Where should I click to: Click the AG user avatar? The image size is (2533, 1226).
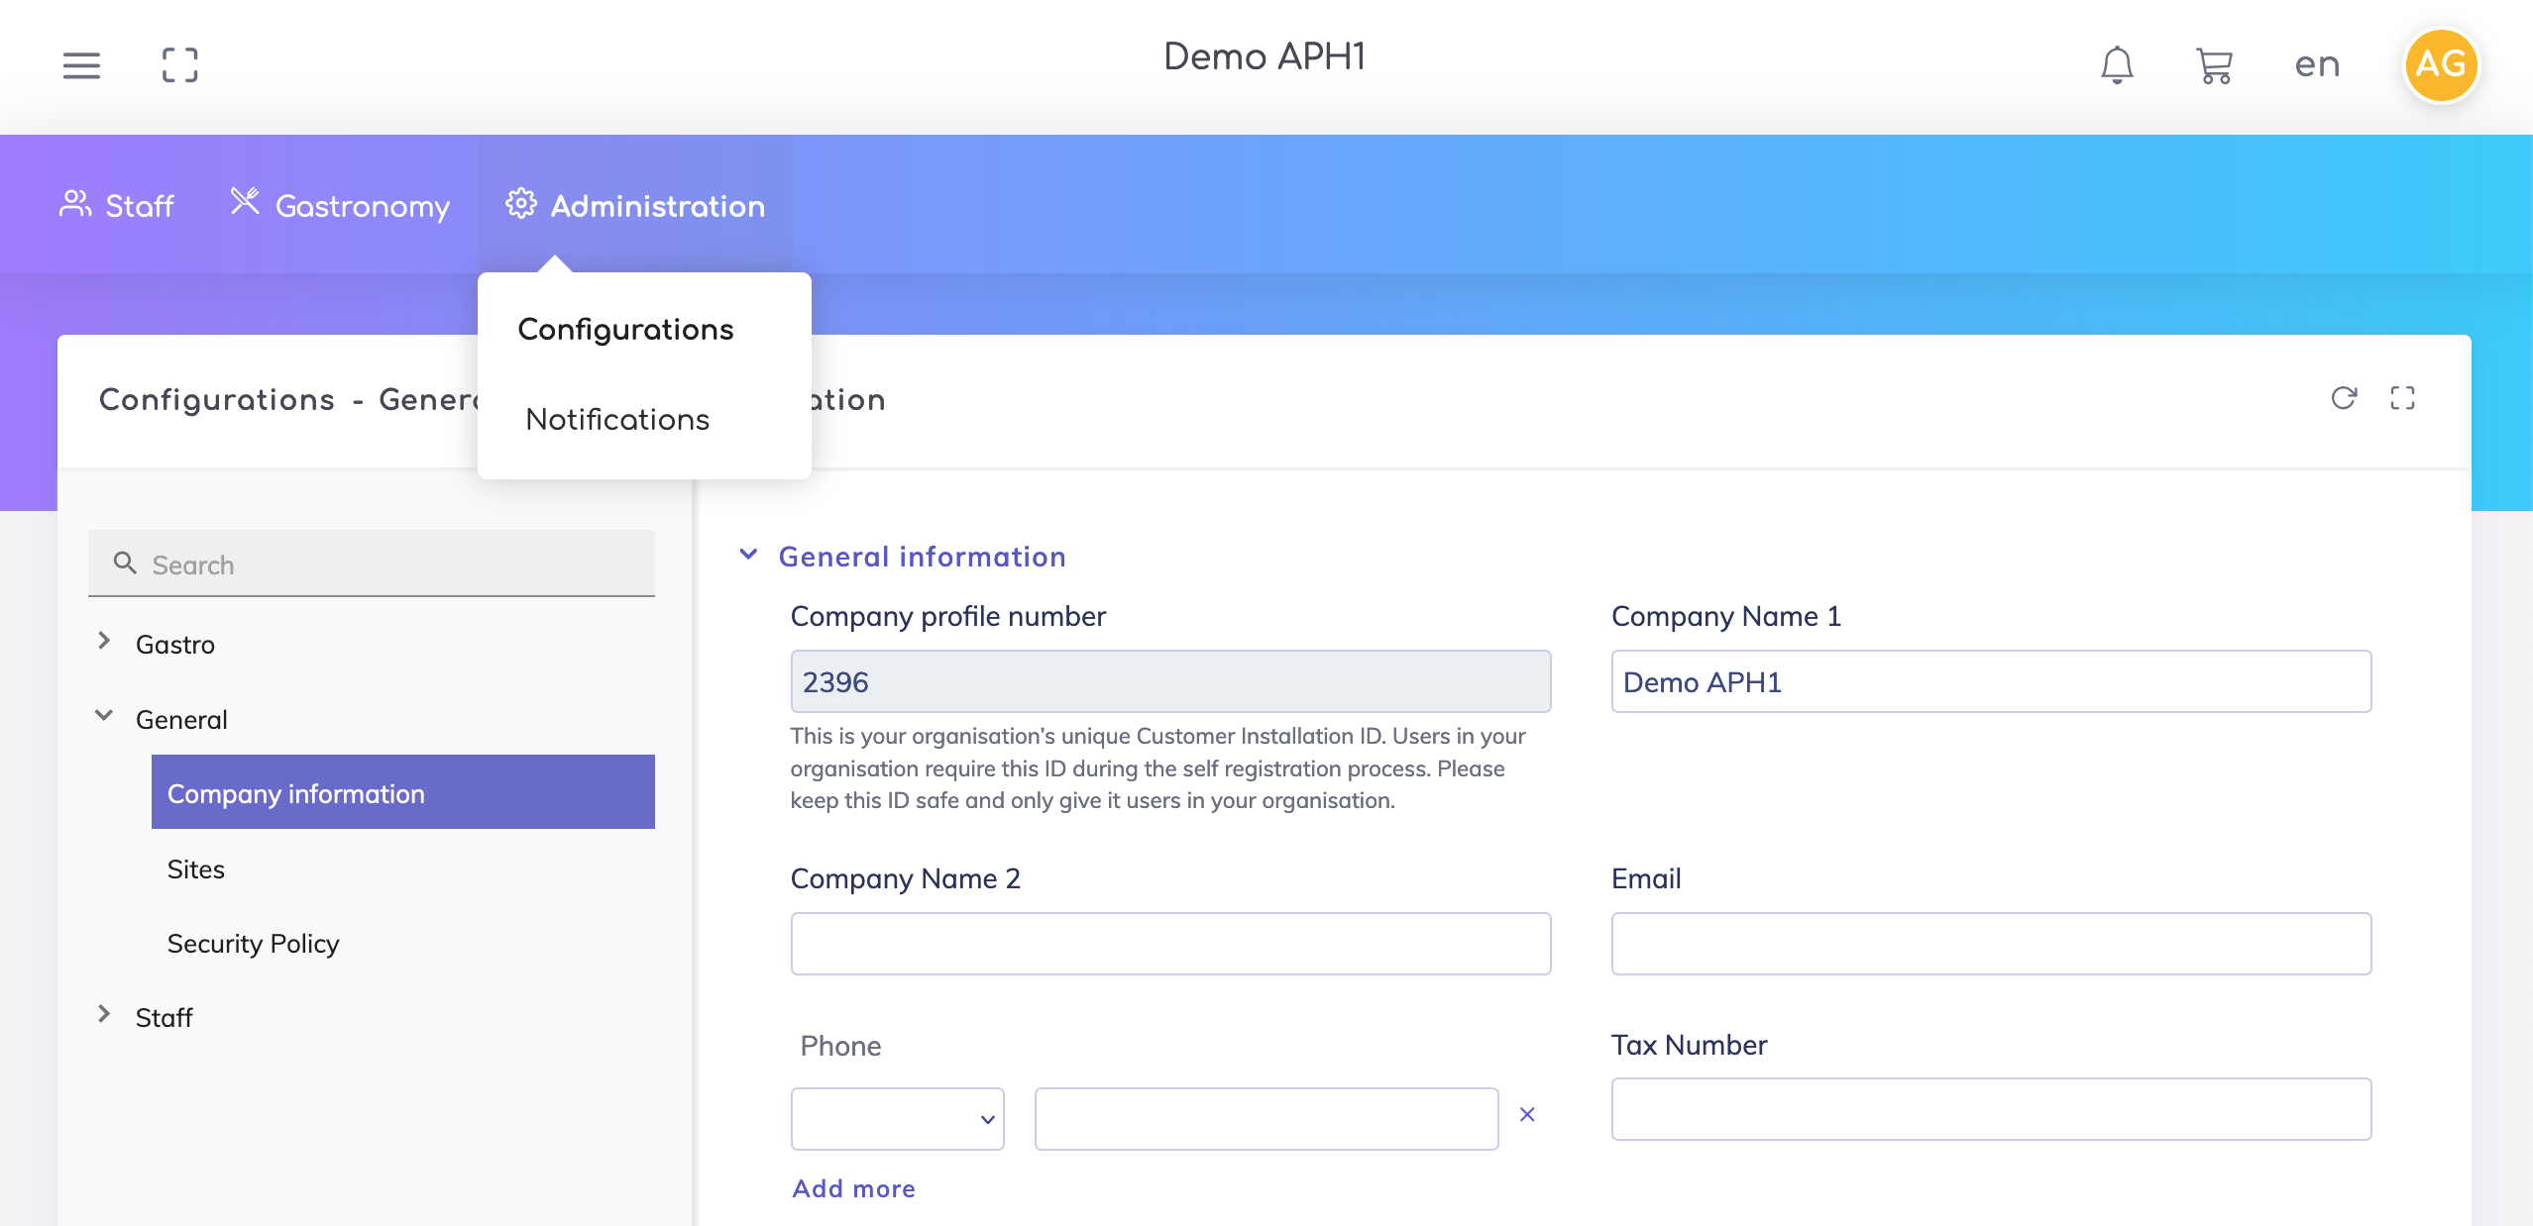click(2440, 65)
